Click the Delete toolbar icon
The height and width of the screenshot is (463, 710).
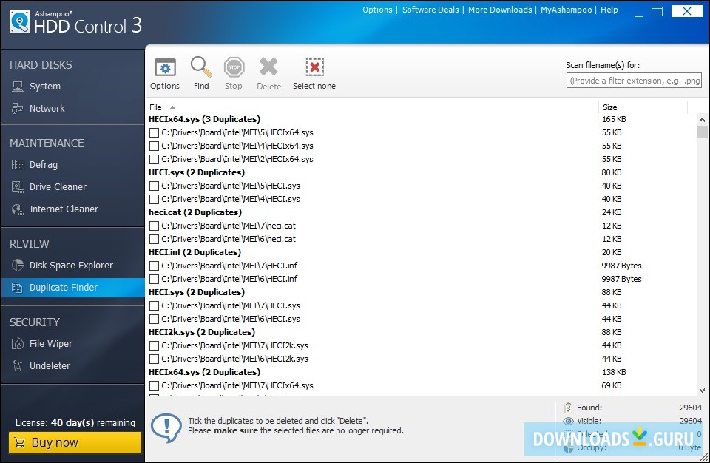click(x=268, y=72)
